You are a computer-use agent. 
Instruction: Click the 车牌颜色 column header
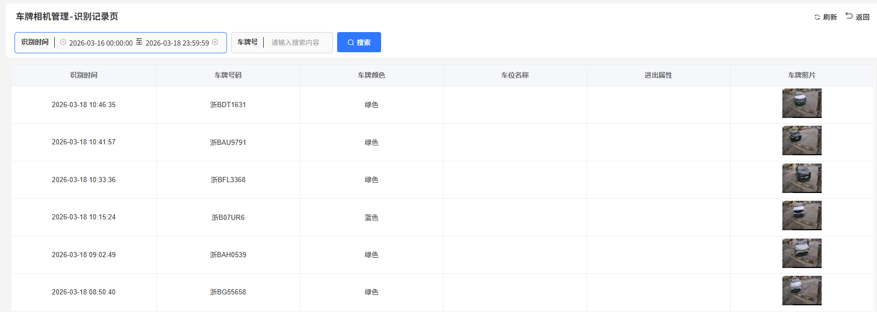point(371,75)
